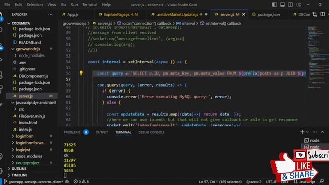The width and height of the screenshot is (329, 185).
Task: Show the Debug Console tab
Action: pyautogui.click(x=151, y=132)
